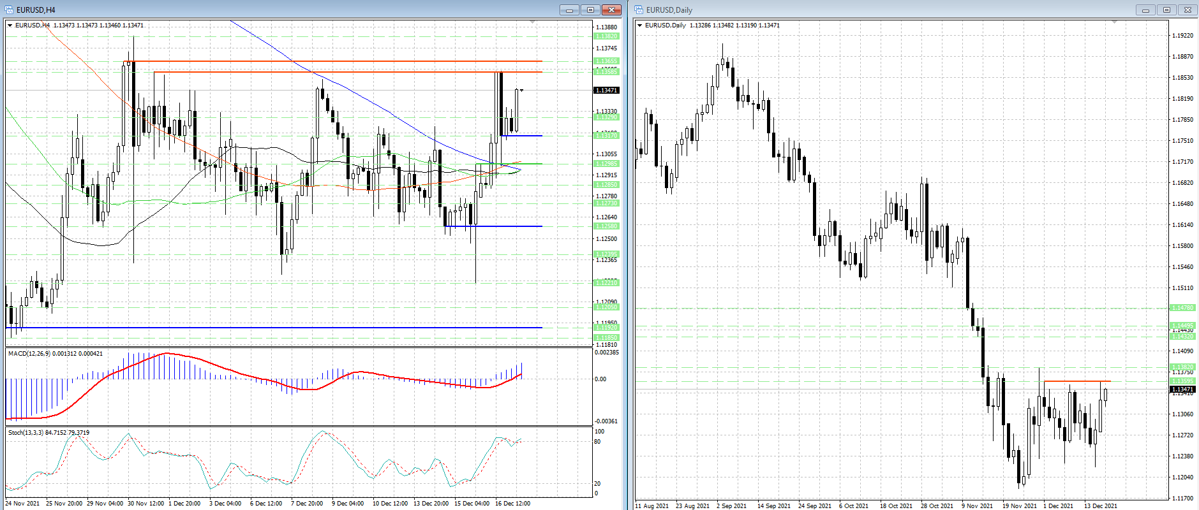Select the Stoch(13,3,3) indicator label
This screenshot has height=510, width=1199.
tap(48, 433)
